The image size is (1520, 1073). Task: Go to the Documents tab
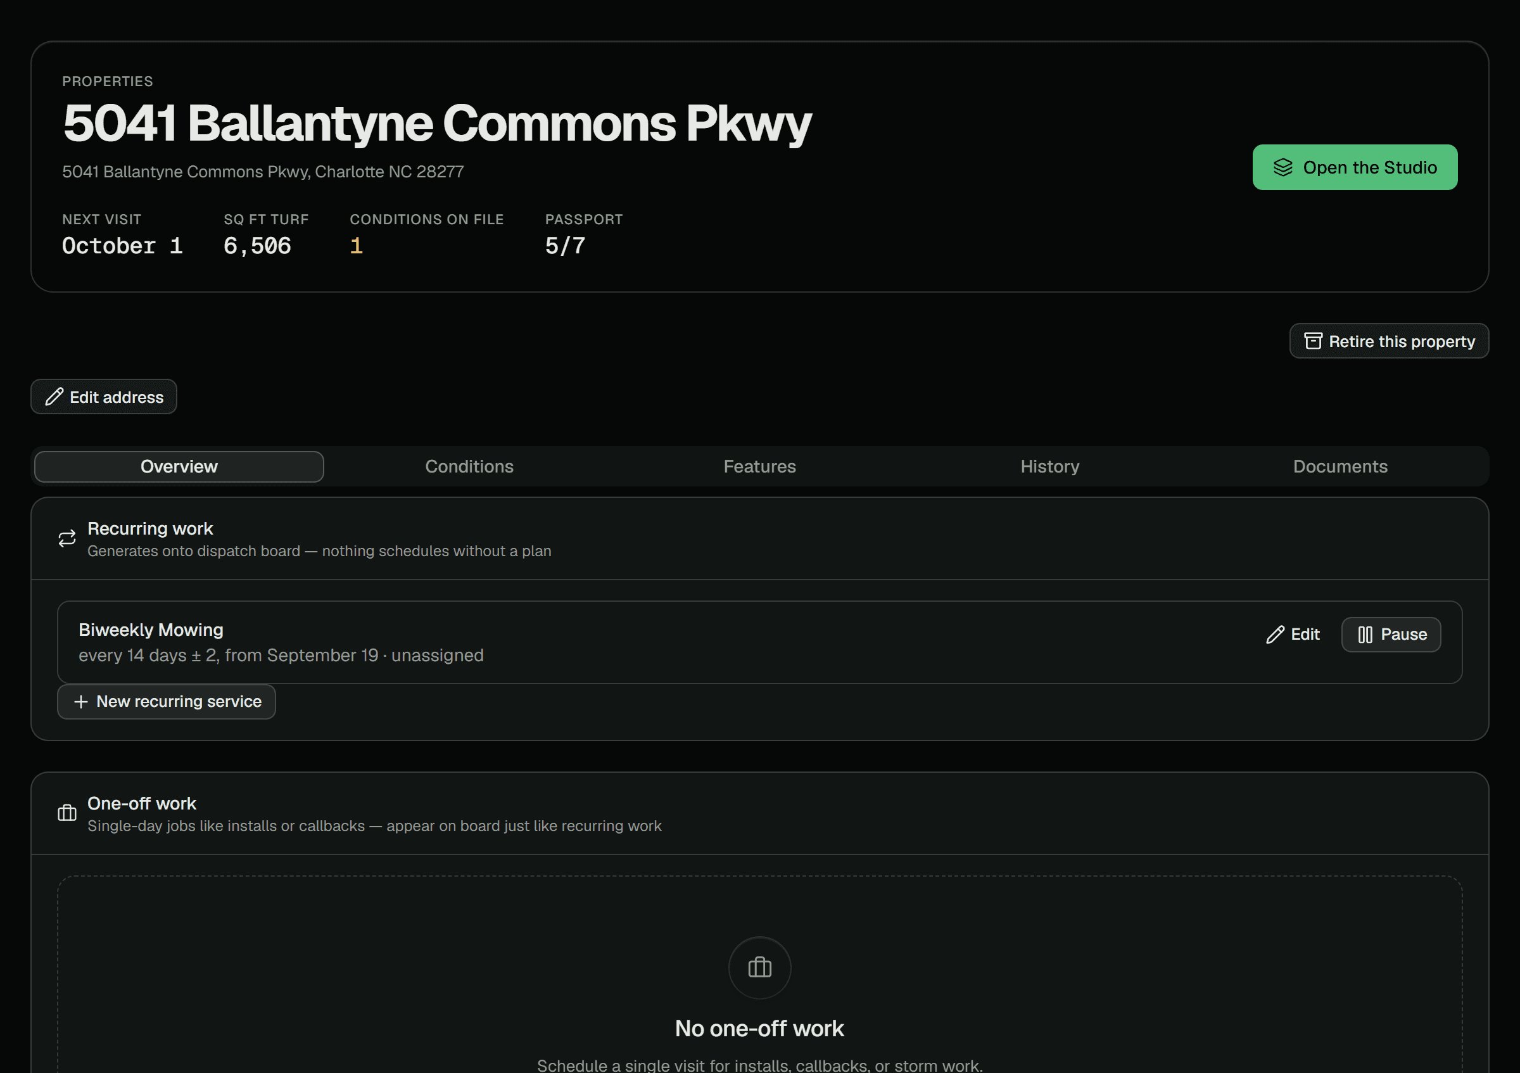(x=1340, y=467)
